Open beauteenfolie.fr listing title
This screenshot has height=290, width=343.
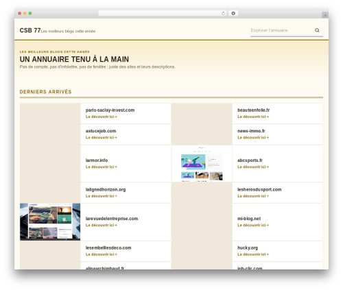click(253, 110)
